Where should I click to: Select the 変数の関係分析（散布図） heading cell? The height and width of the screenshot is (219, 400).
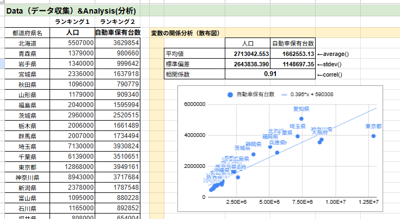tap(185, 33)
